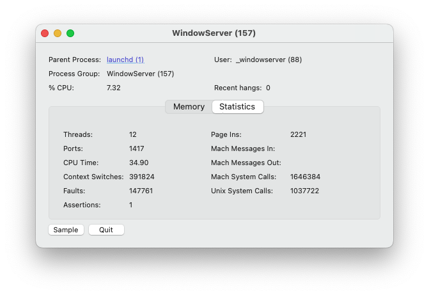
Task: Zoom the window with green button
Action: tap(70, 33)
